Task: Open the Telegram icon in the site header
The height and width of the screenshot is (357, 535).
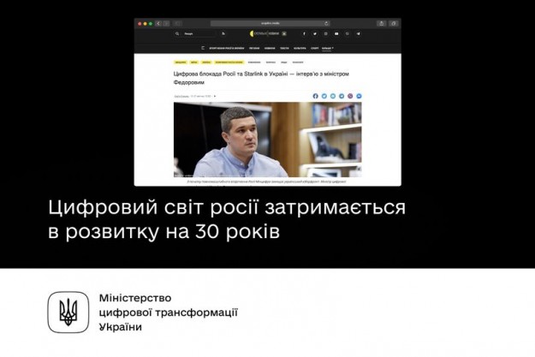Action: pyautogui.click(x=357, y=34)
